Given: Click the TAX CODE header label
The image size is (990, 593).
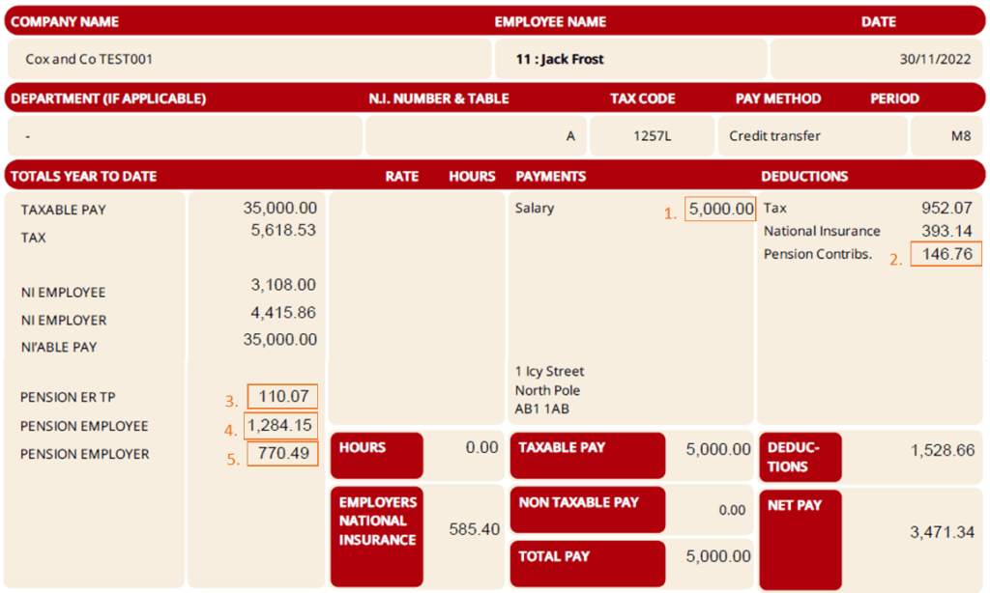Looking at the screenshot, I should pos(643,99).
